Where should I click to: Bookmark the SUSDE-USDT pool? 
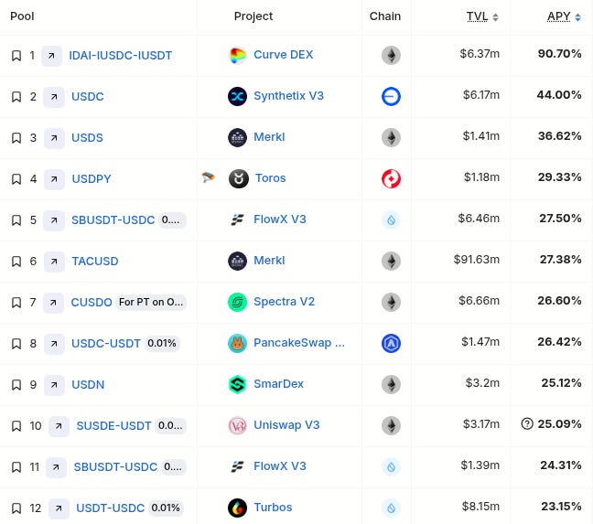click(x=16, y=426)
